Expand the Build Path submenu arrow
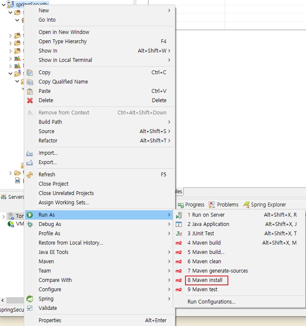This screenshot has height=326, width=306. [169, 122]
